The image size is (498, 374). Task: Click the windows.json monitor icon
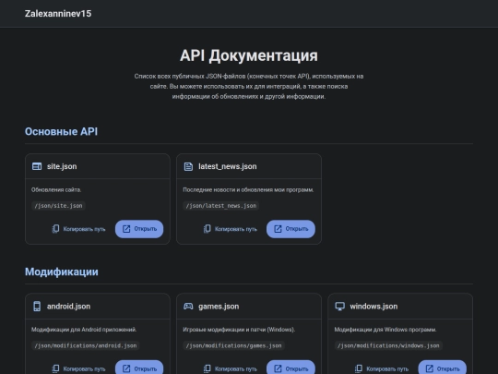coord(339,307)
